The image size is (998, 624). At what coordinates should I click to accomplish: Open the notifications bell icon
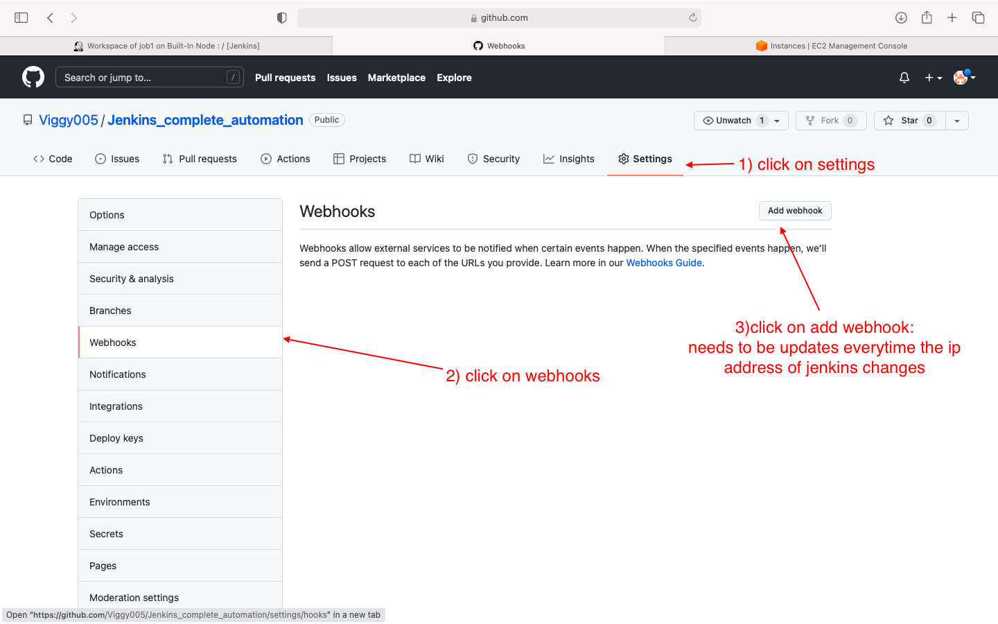[x=904, y=78]
